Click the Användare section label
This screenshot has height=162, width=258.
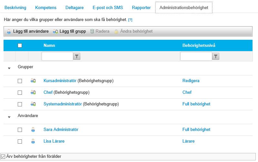click(28, 116)
